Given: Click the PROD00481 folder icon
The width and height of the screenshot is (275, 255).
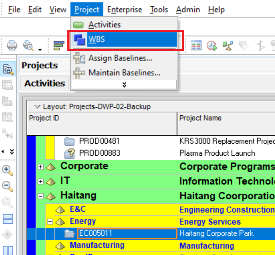Looking at the screenshot, I should [69, 142].
